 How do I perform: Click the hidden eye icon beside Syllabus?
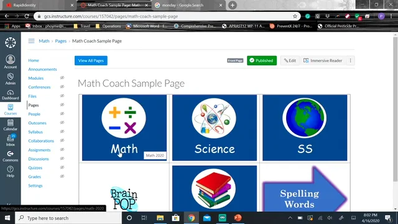click(x=62, y=131)
